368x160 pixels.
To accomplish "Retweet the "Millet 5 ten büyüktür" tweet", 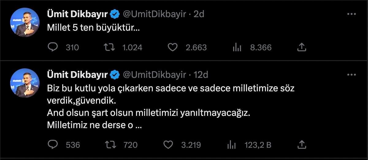I will click(x=108, y=47).
